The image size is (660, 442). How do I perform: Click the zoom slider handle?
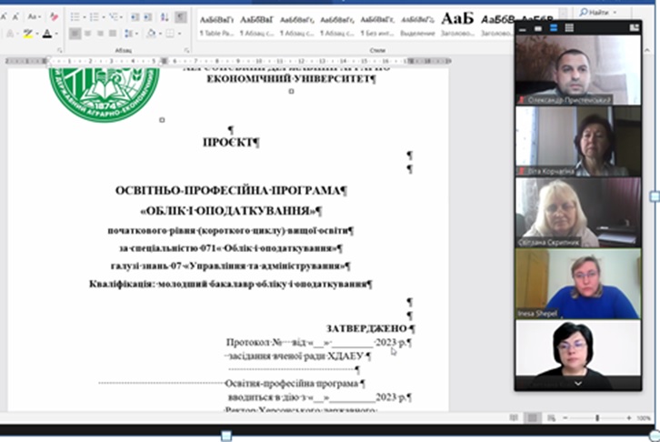coord(597,417)
